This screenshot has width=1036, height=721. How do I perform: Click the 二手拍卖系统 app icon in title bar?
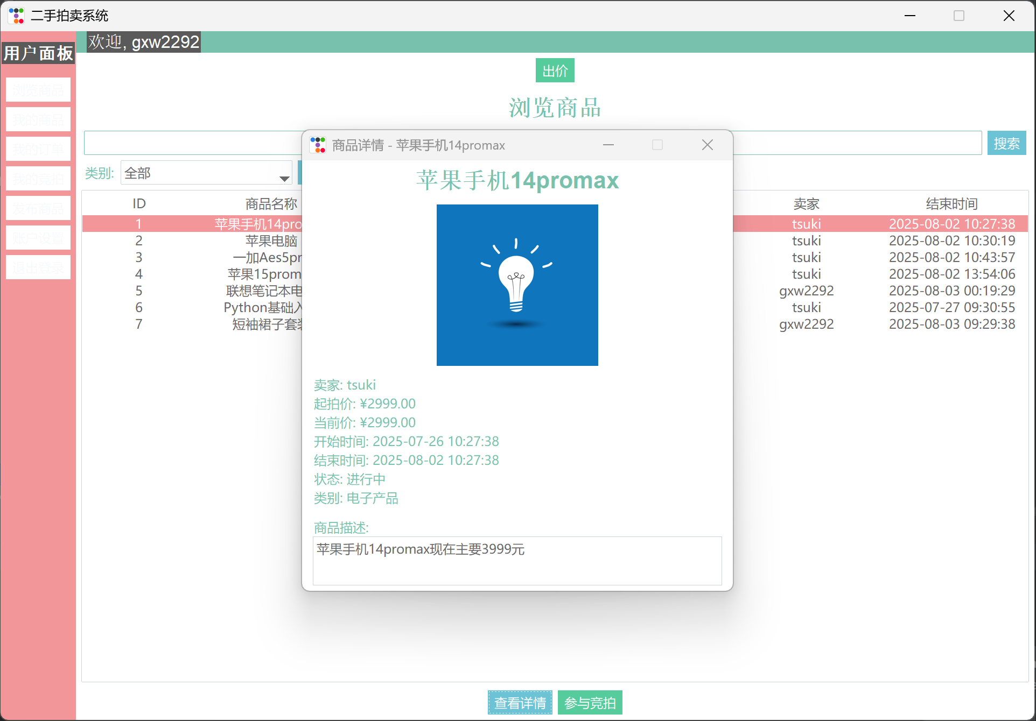point(17,16)
